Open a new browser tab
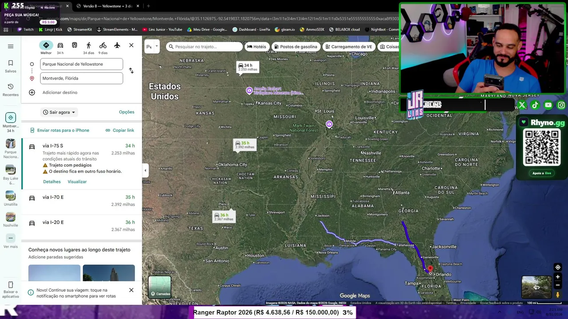 point(148,6)
